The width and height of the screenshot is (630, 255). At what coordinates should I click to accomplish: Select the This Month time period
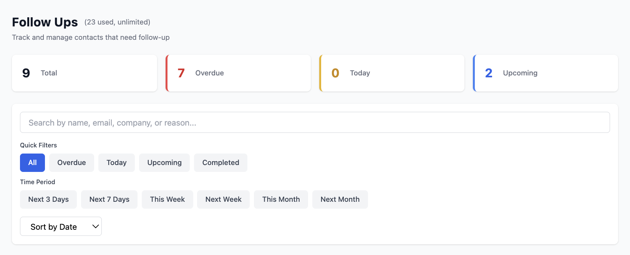click(x=281, y=199)
